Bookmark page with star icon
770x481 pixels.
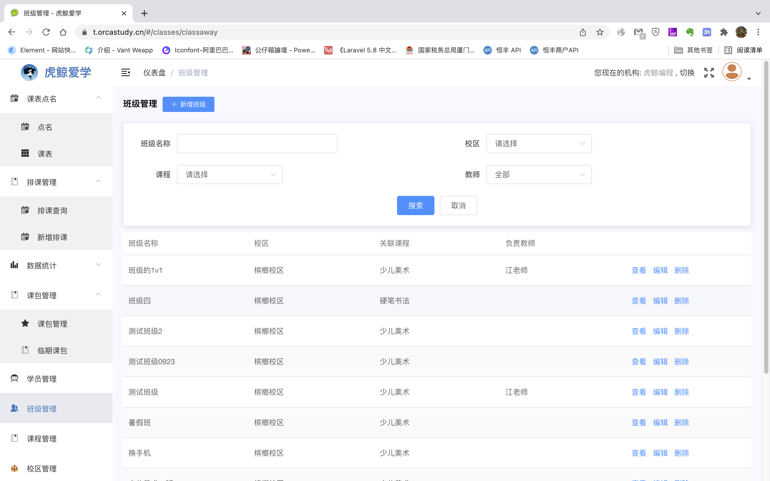(x=600, y=32)
